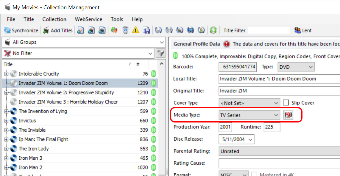Expand Invader ZIM Volume 2 tree node
Screen dimensions: 340x176
click(x=6, y=92)
